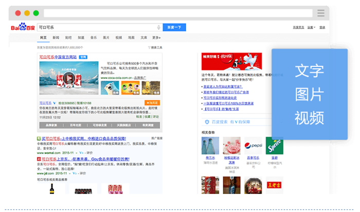The image size is (360, 212).
Task: Play the Coca-Cola cans video
Action: [x=68, y=78]
